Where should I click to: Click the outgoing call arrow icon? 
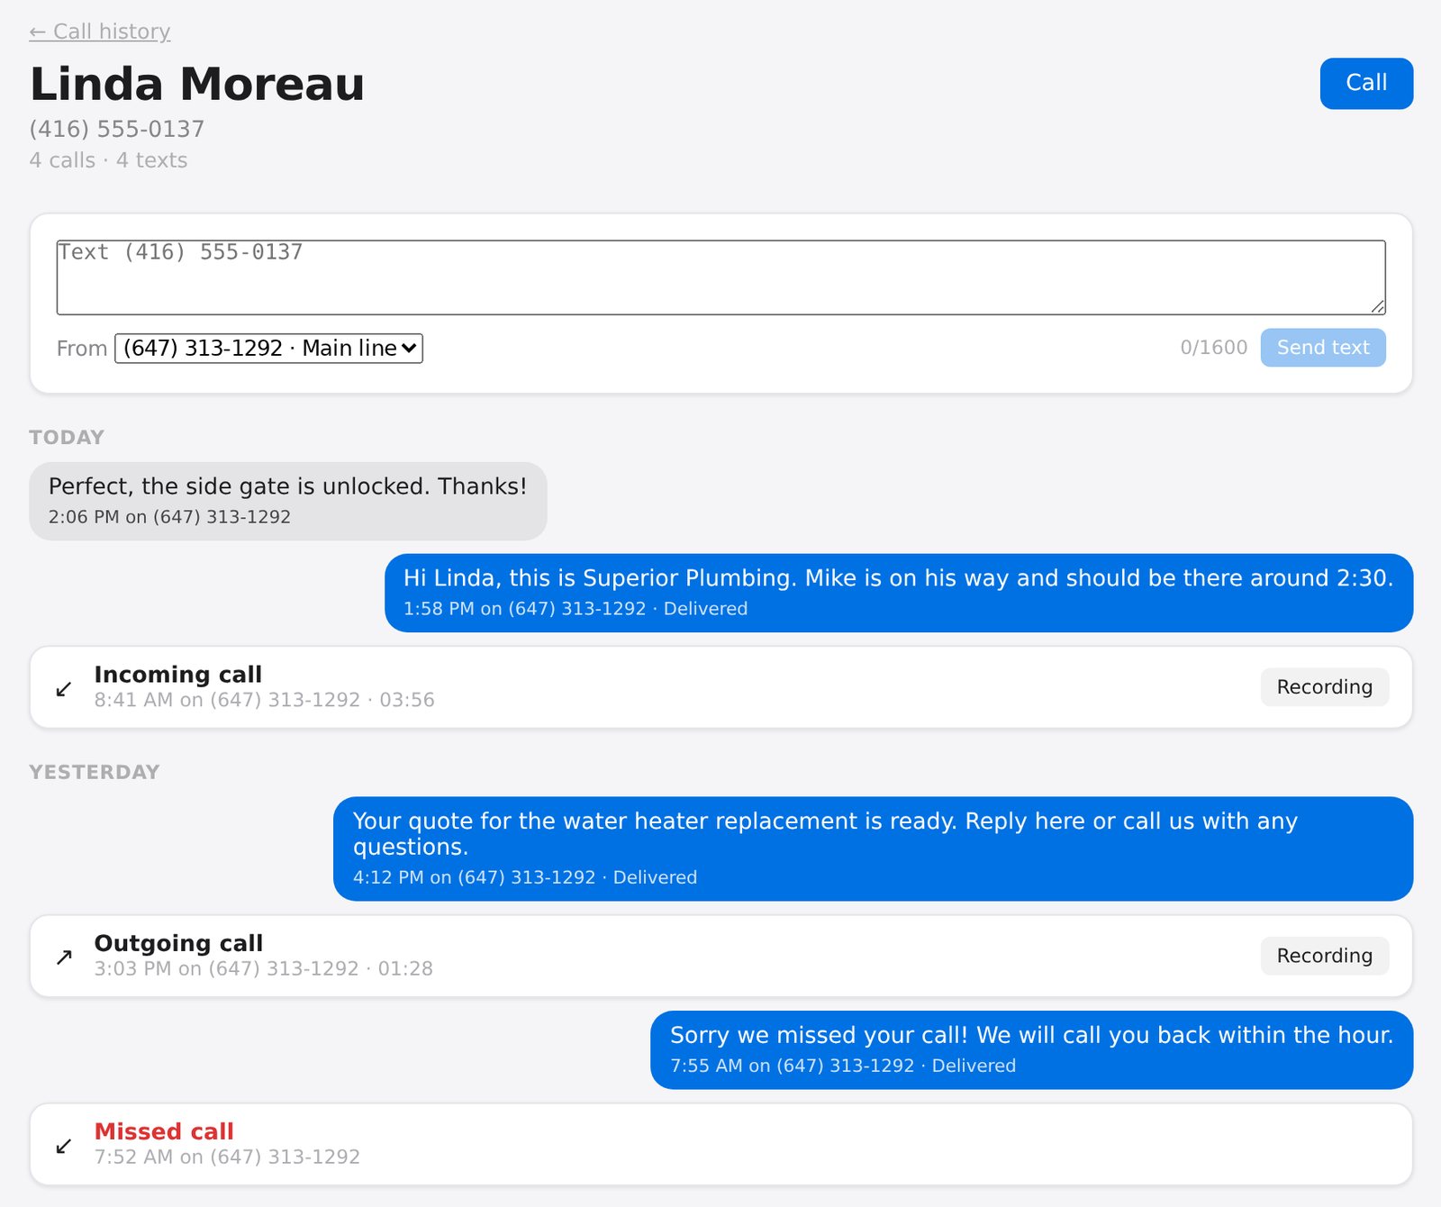64,957
